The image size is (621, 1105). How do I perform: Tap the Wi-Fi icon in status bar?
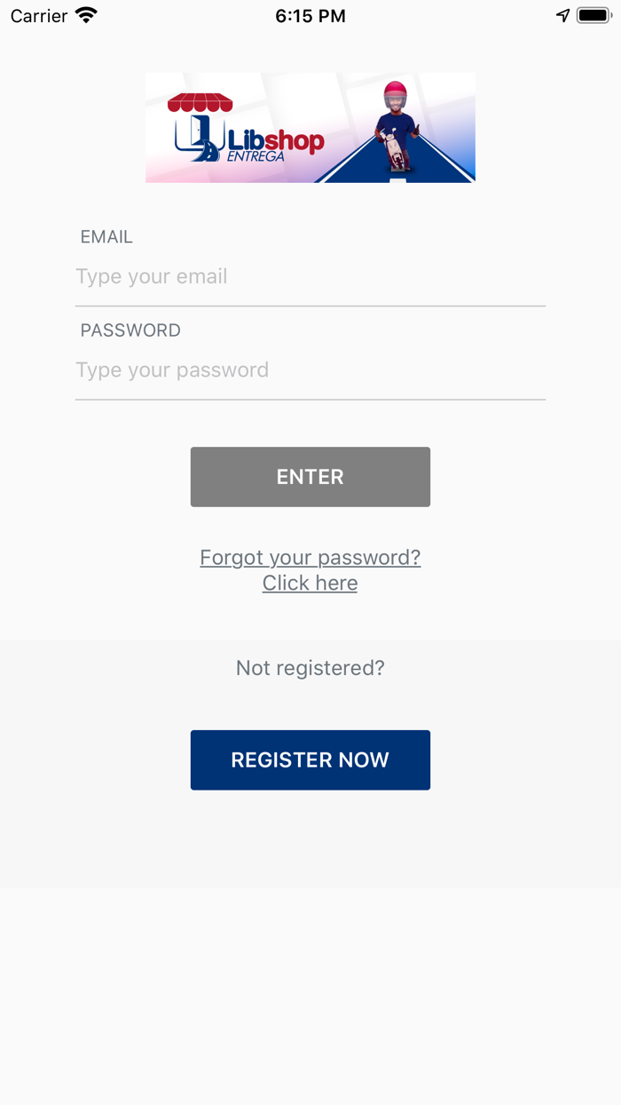pyautogui.click(x=86, y=16)
